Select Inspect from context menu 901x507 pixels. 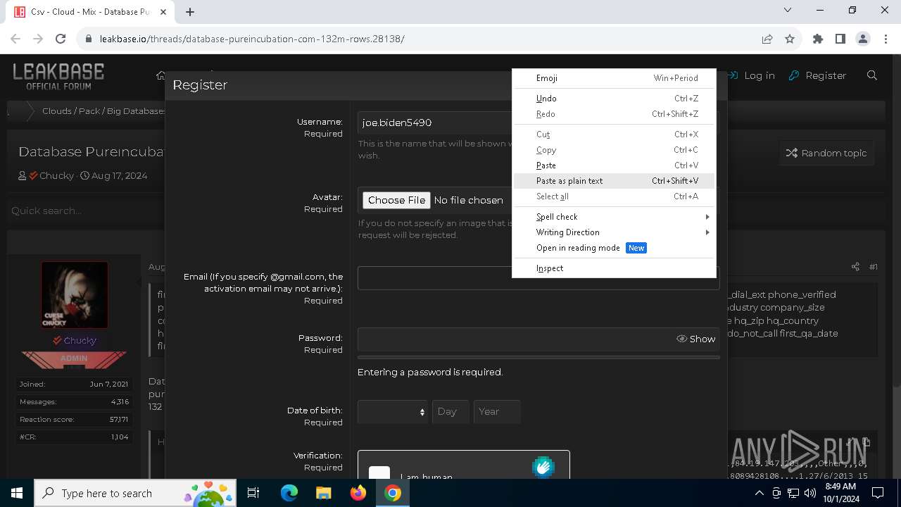tap(615, 268)
